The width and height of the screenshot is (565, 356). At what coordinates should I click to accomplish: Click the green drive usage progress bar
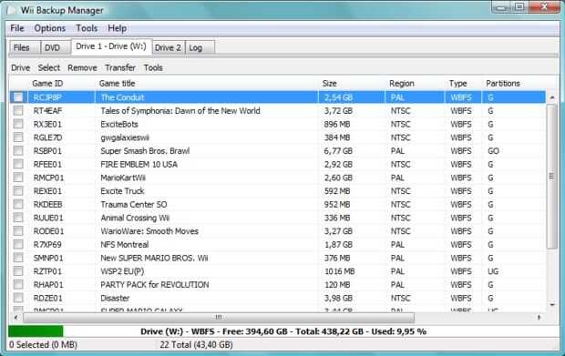pos(36,331)
